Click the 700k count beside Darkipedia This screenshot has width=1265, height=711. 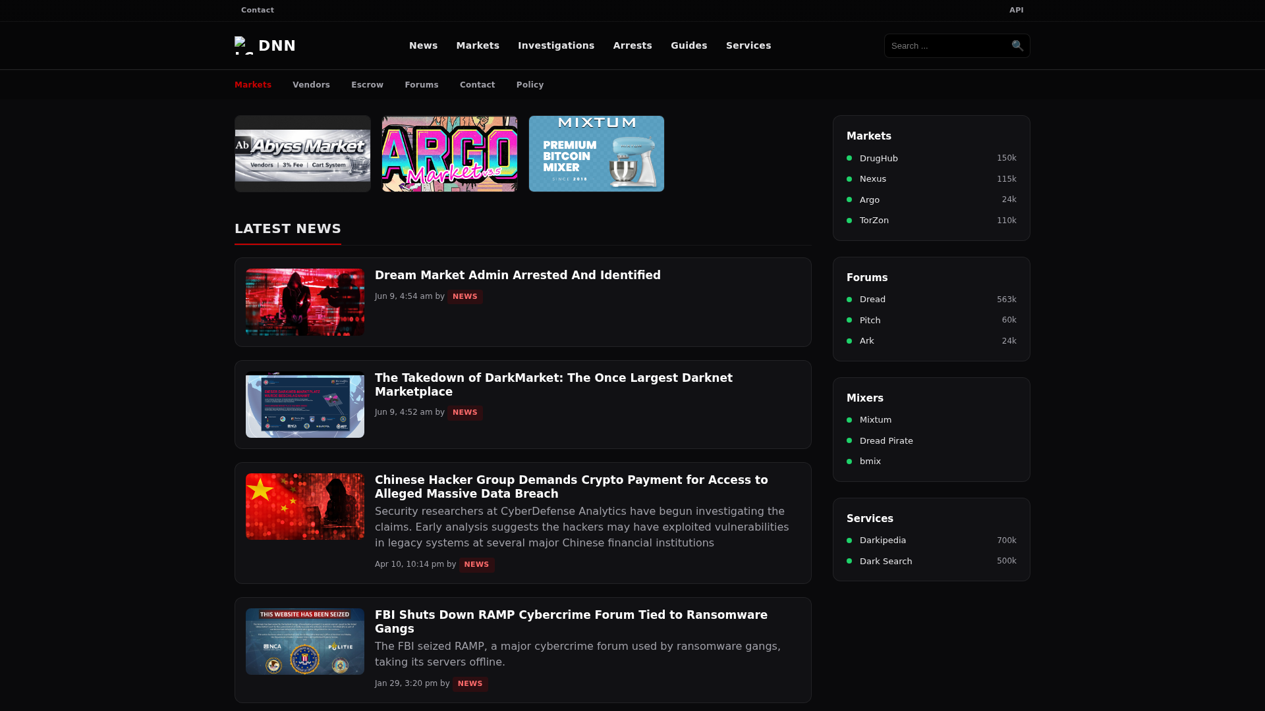(1006, 540)
